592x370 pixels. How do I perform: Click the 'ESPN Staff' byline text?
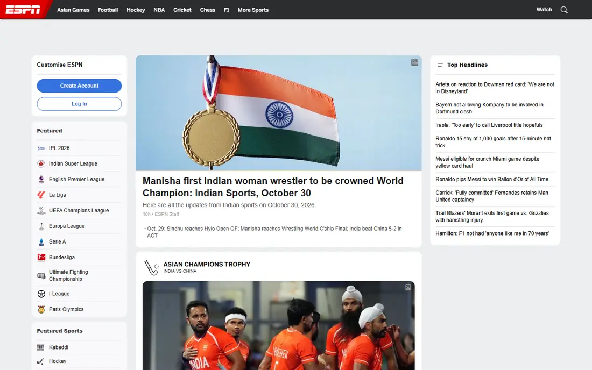(167, 214)
